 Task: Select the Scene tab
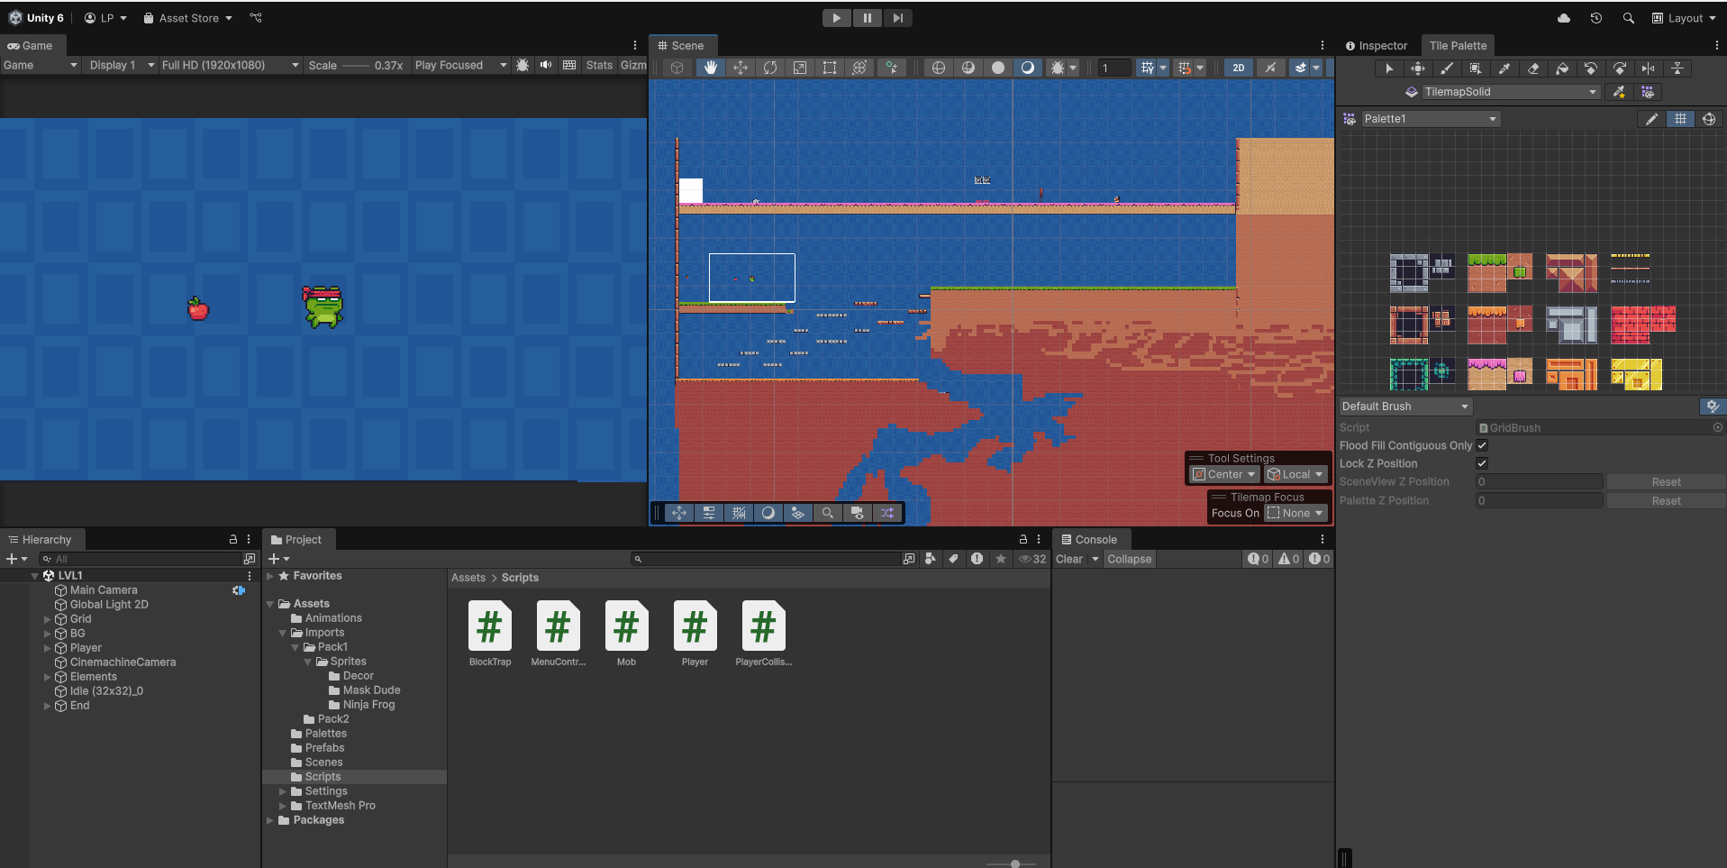coord(682,46)
